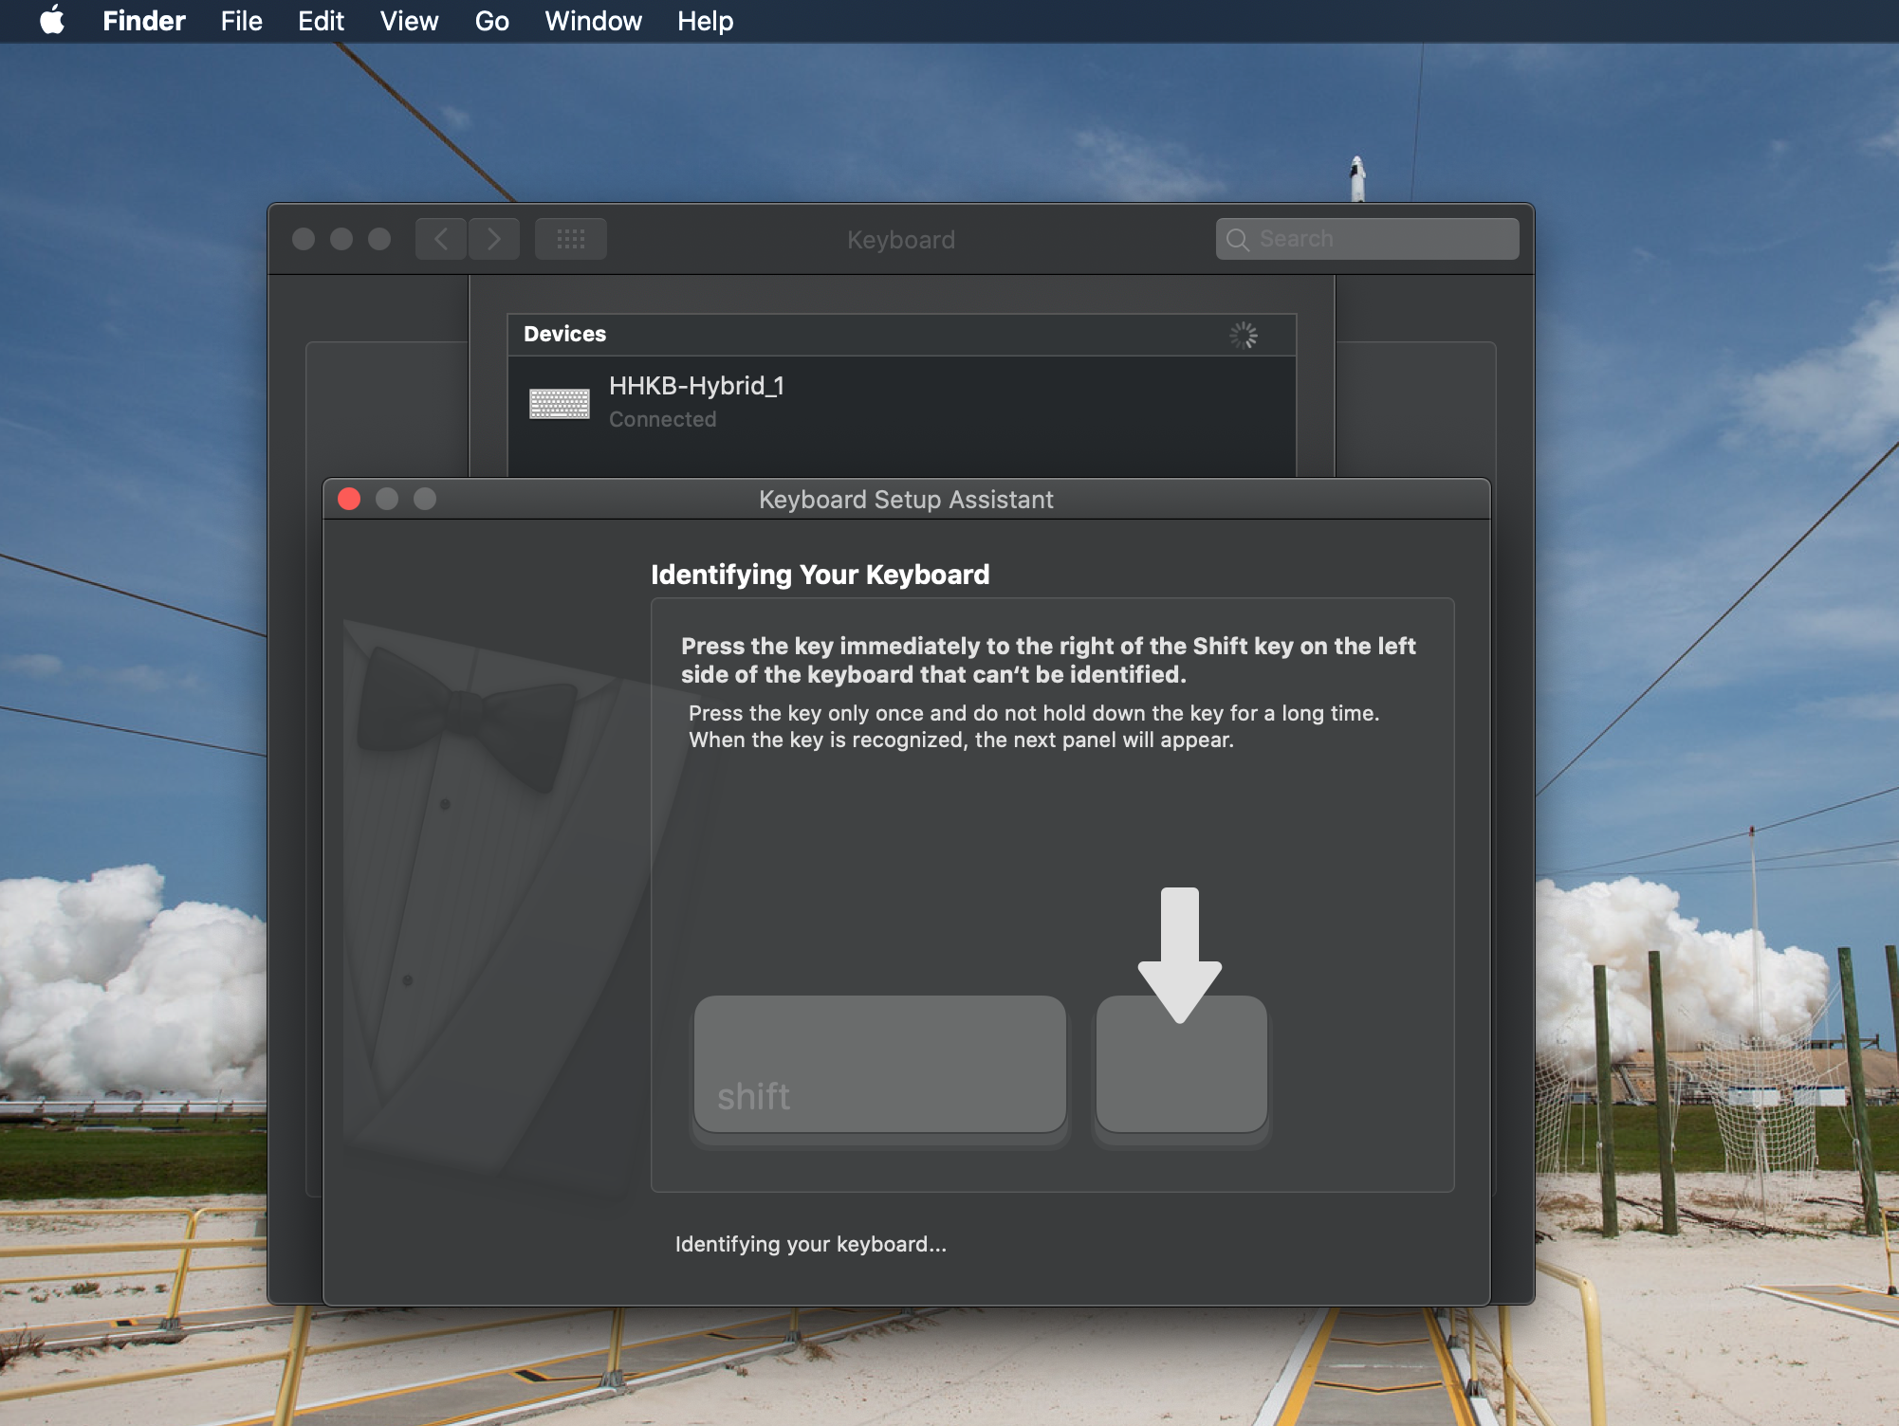Screen dimensions: 1899x1426
Task: Click the Show All grid icon
Action: click(x=570, y=239)
